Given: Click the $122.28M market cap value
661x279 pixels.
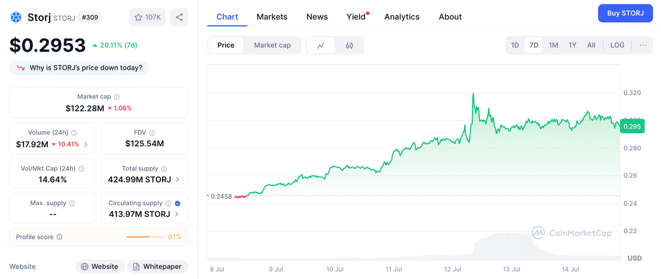Looking at the screenshot, I should (x=85, y=108).
